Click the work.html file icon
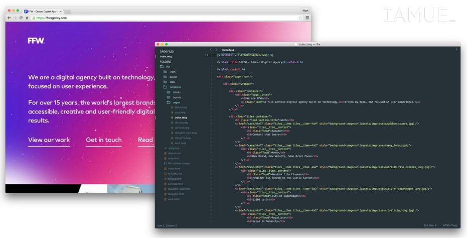The height and width of the screenshot is (238, 467). coord(166,199)
